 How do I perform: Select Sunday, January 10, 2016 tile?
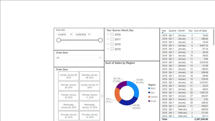[x=90, y=86]
